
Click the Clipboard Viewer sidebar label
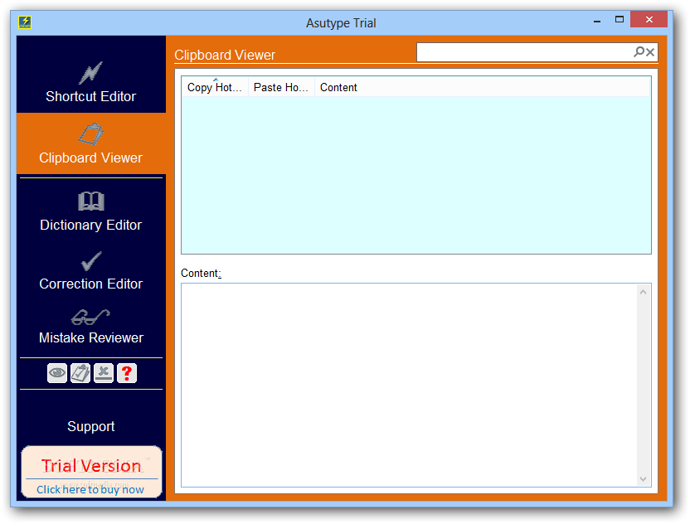tap(91, 158)
